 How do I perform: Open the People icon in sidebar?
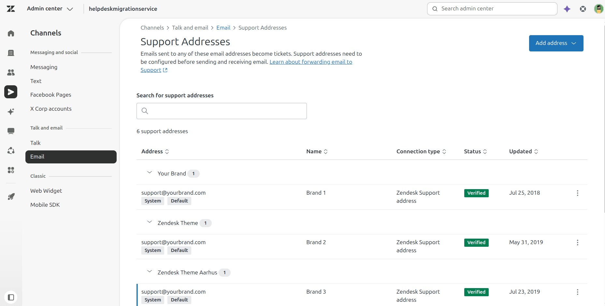[x=11, y=72]
